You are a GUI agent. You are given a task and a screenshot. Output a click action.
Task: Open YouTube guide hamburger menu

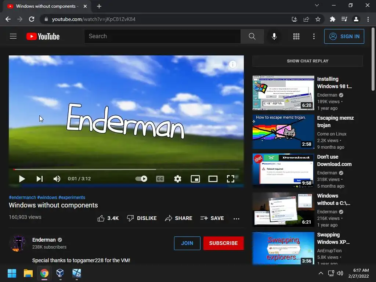13,36
